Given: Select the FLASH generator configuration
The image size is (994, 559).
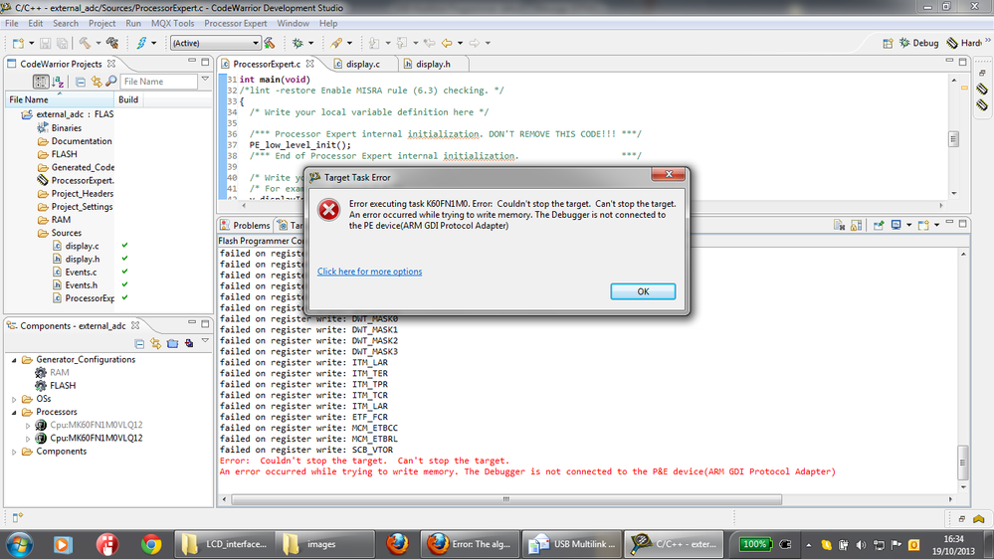Looking at the screenshot, I should pos(62,385).
